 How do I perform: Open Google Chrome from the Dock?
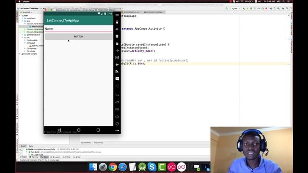[113, 167]
